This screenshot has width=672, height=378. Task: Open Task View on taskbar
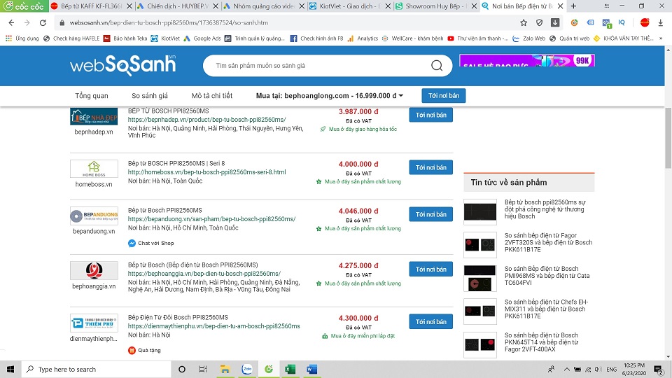[x=203, y=369]
